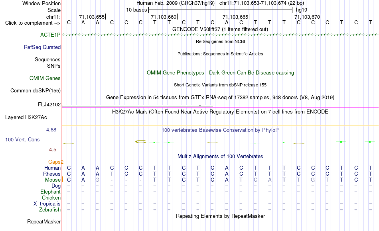Click the Layered H3K27Ac track label
This screenshot has height=231, width=379.
tap(26, 117)
